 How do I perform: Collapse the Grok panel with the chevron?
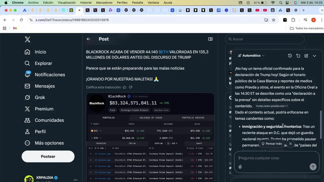tap(314, 56)
